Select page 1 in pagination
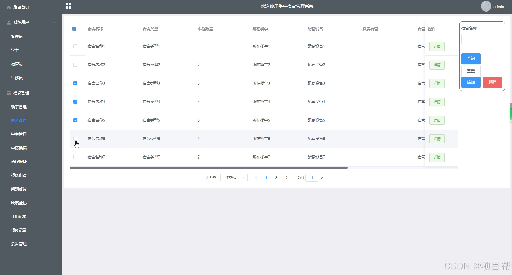The width and height of the screenshot is (512, 275). tap(266, 177)
